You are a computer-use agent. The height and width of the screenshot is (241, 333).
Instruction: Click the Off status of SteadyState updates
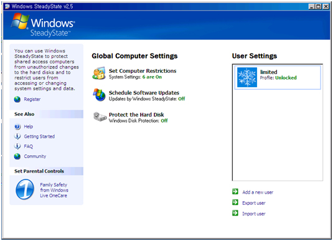[182, 99]
